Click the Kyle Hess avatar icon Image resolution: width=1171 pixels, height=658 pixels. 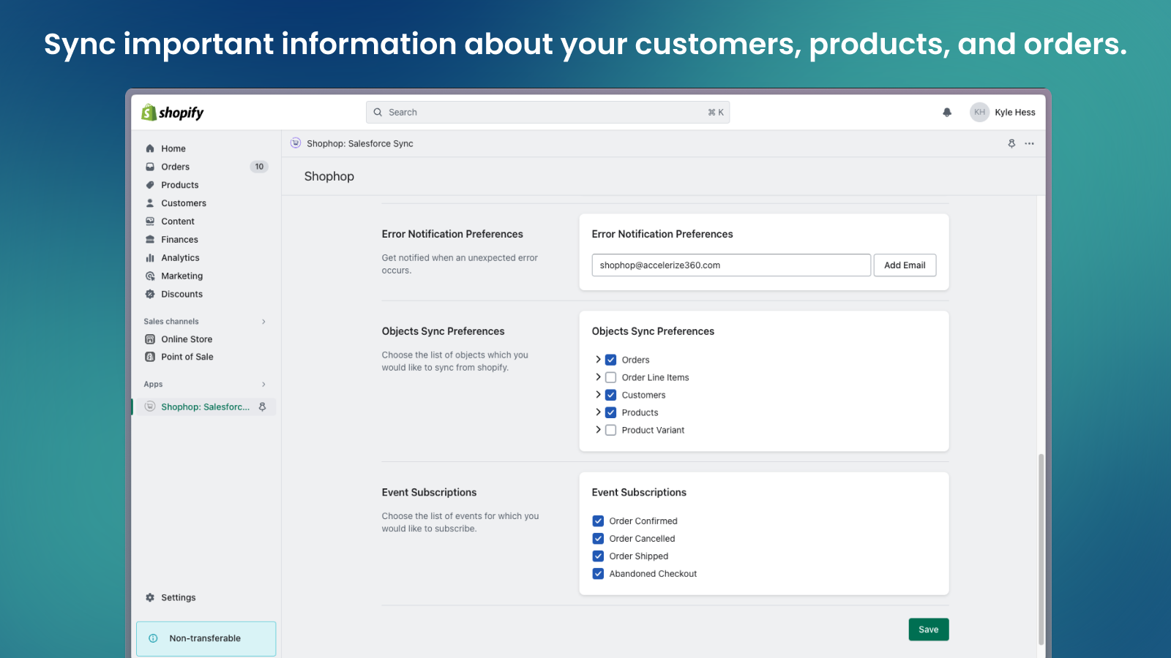pos(979,113)
